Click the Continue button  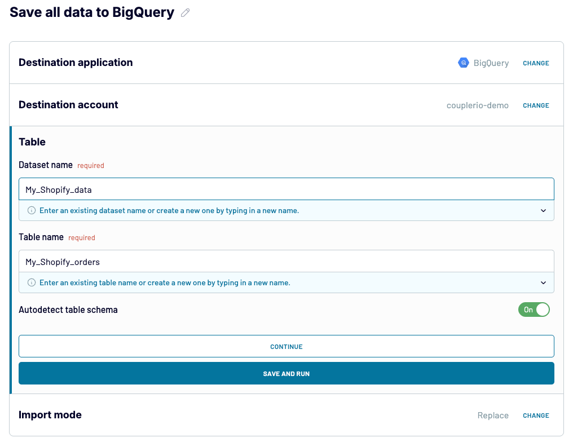[286, 346]
